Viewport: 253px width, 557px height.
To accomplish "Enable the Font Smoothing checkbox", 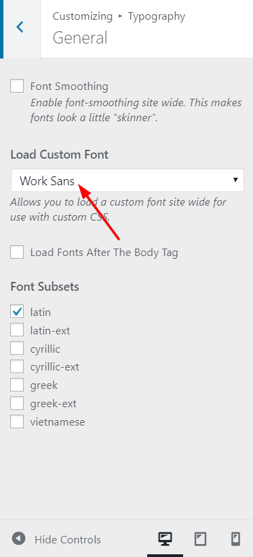I will click(x=17, y=86).
